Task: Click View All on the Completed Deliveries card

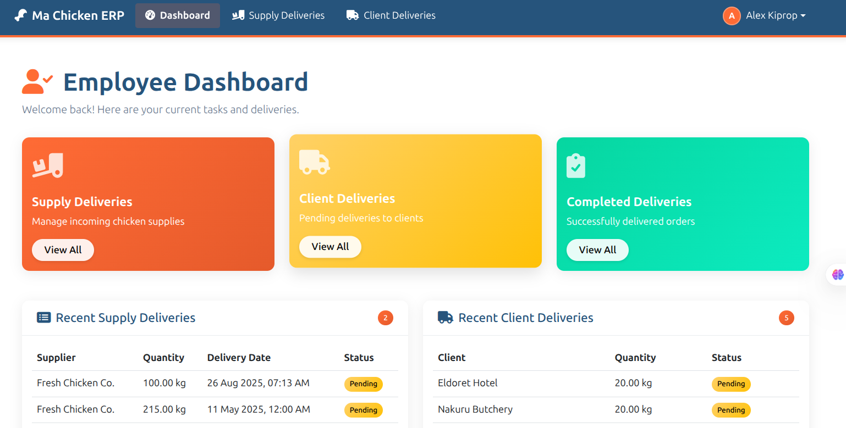Action: pos(597,250)
